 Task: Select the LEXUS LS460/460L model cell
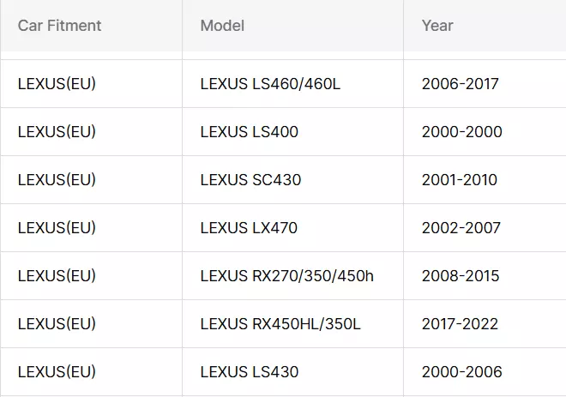[x=292, y=84]
